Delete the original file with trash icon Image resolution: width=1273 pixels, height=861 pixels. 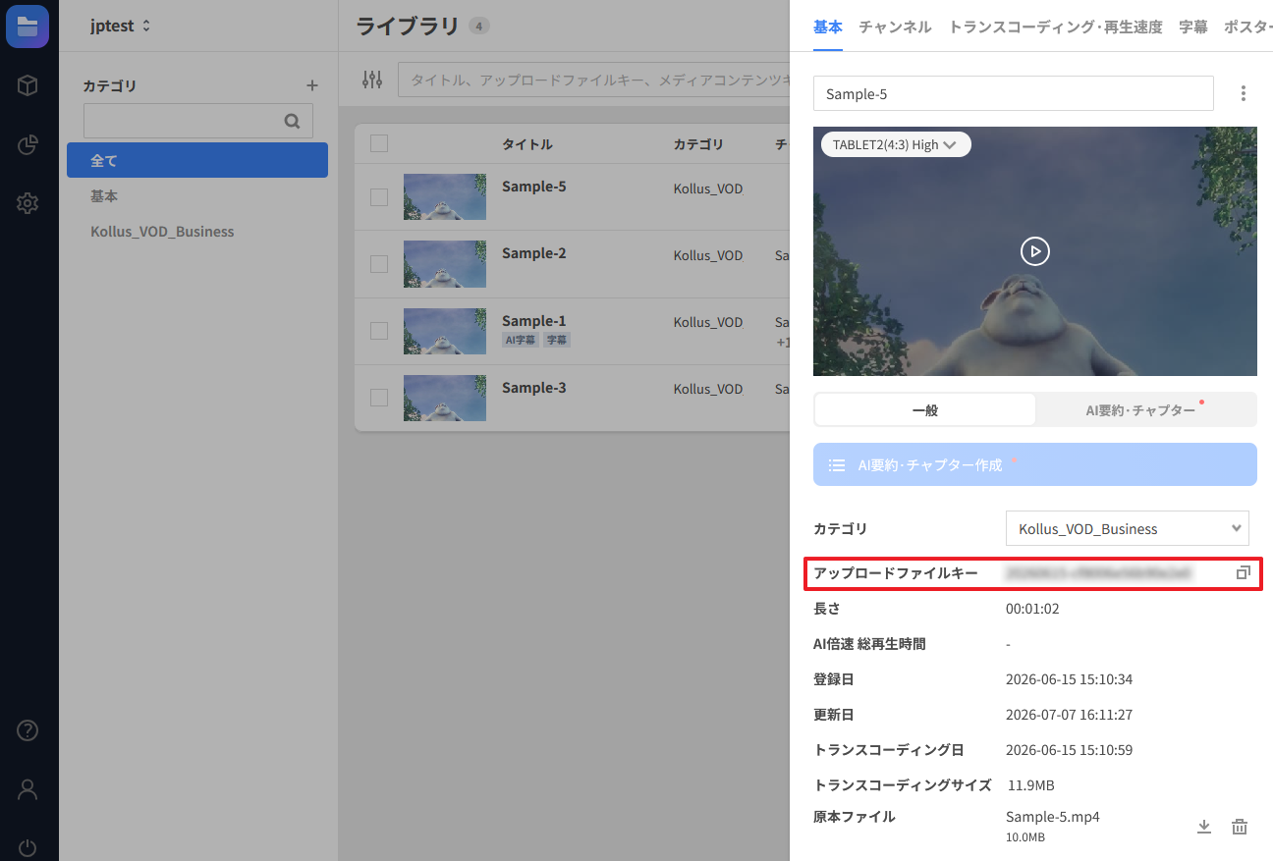[x=1240, y=827]
